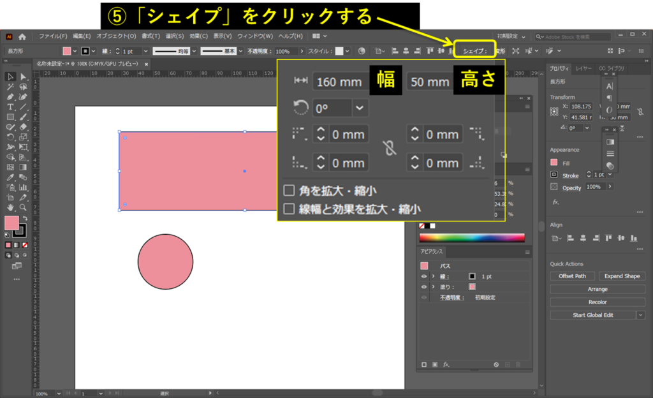Expand the 塗り fill row in Appearance panel
Screen dimensions: 653x398
[434, 287]
